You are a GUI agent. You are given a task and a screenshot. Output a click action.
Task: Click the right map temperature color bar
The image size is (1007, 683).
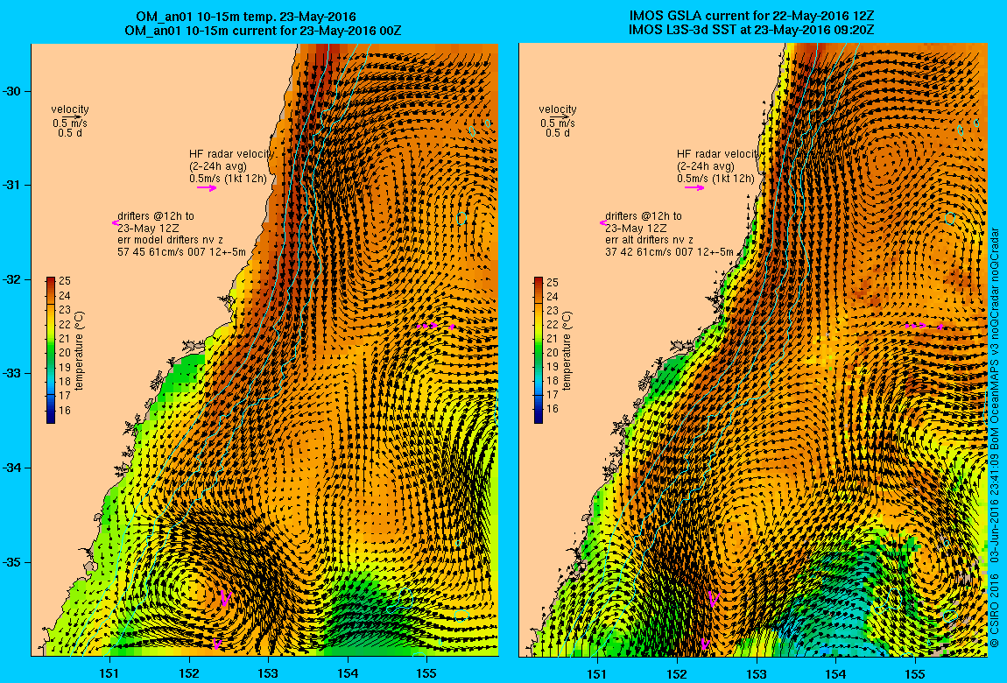539,350
